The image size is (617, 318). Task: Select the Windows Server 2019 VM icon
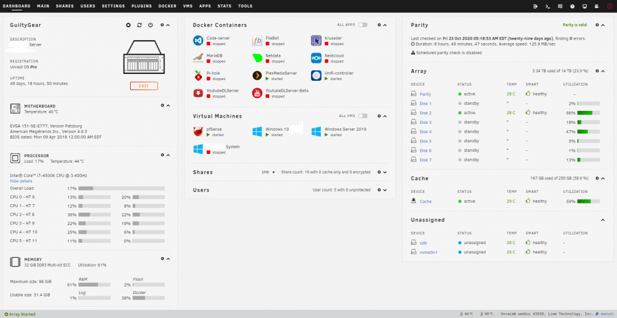316,131
